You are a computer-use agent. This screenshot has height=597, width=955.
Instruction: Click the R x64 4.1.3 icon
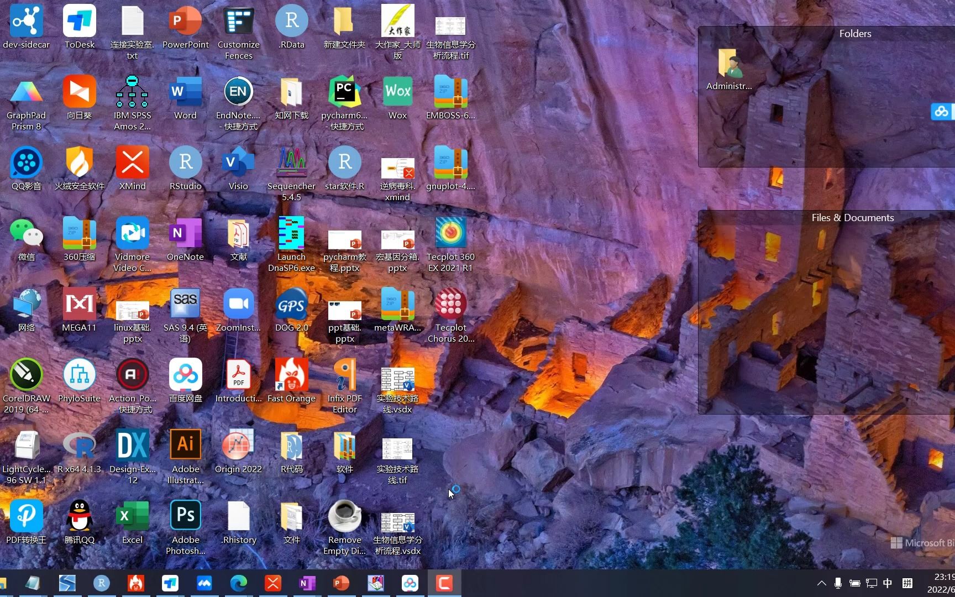pos(80,452)
